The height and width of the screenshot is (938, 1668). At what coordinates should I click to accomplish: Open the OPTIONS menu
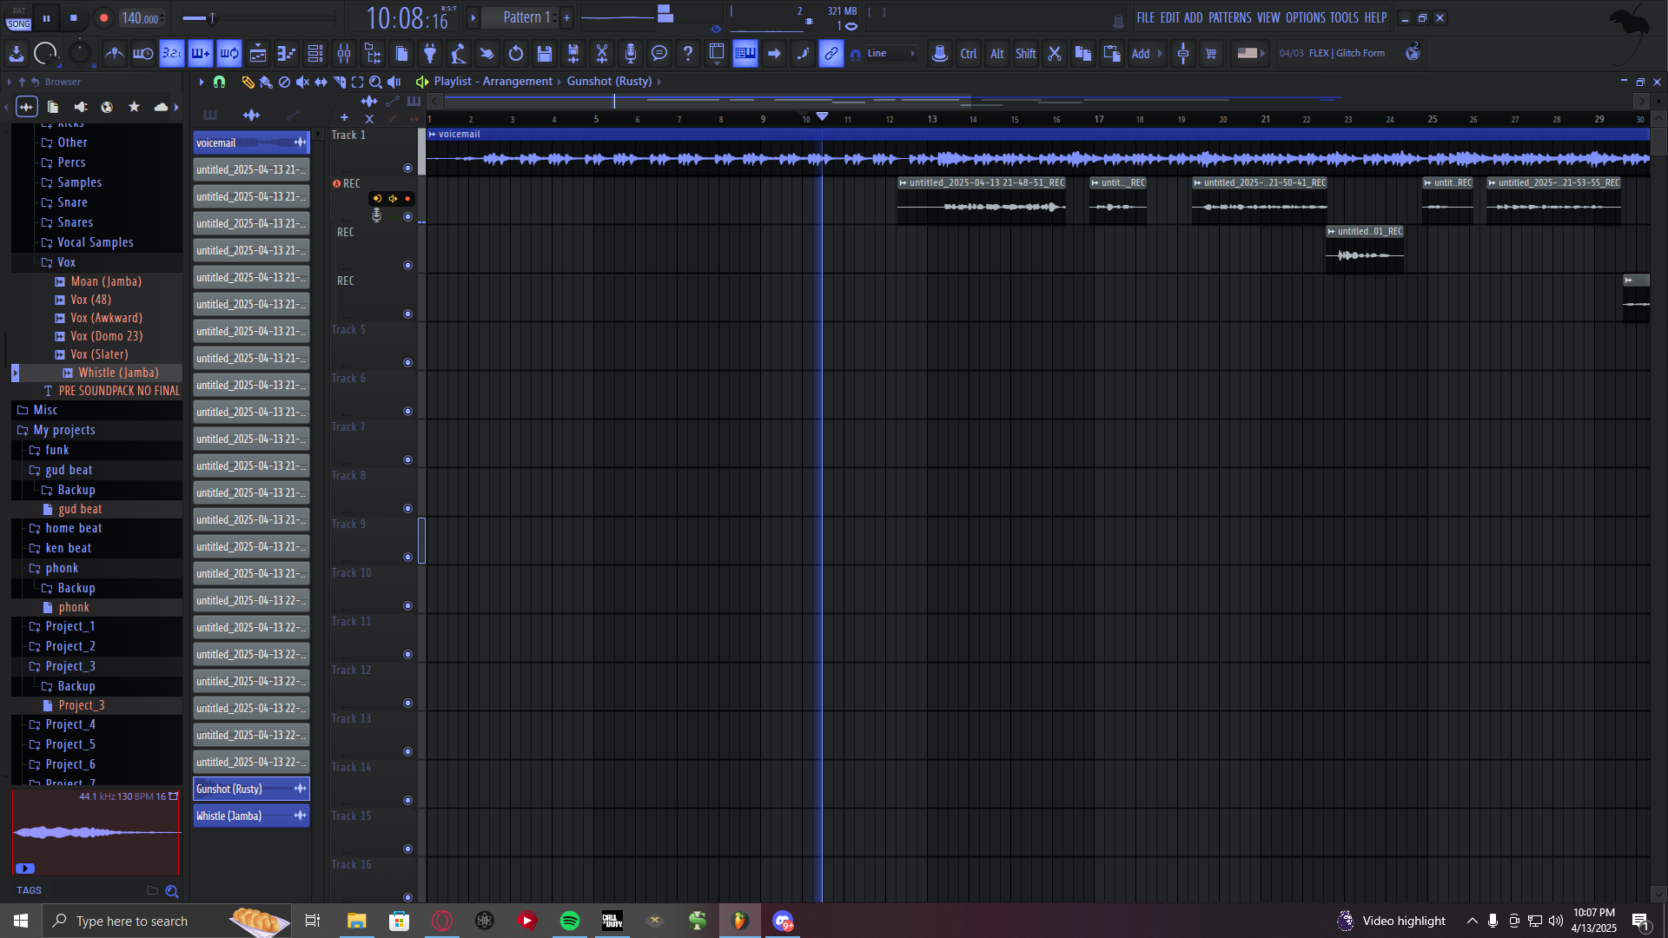point(1305,18)
